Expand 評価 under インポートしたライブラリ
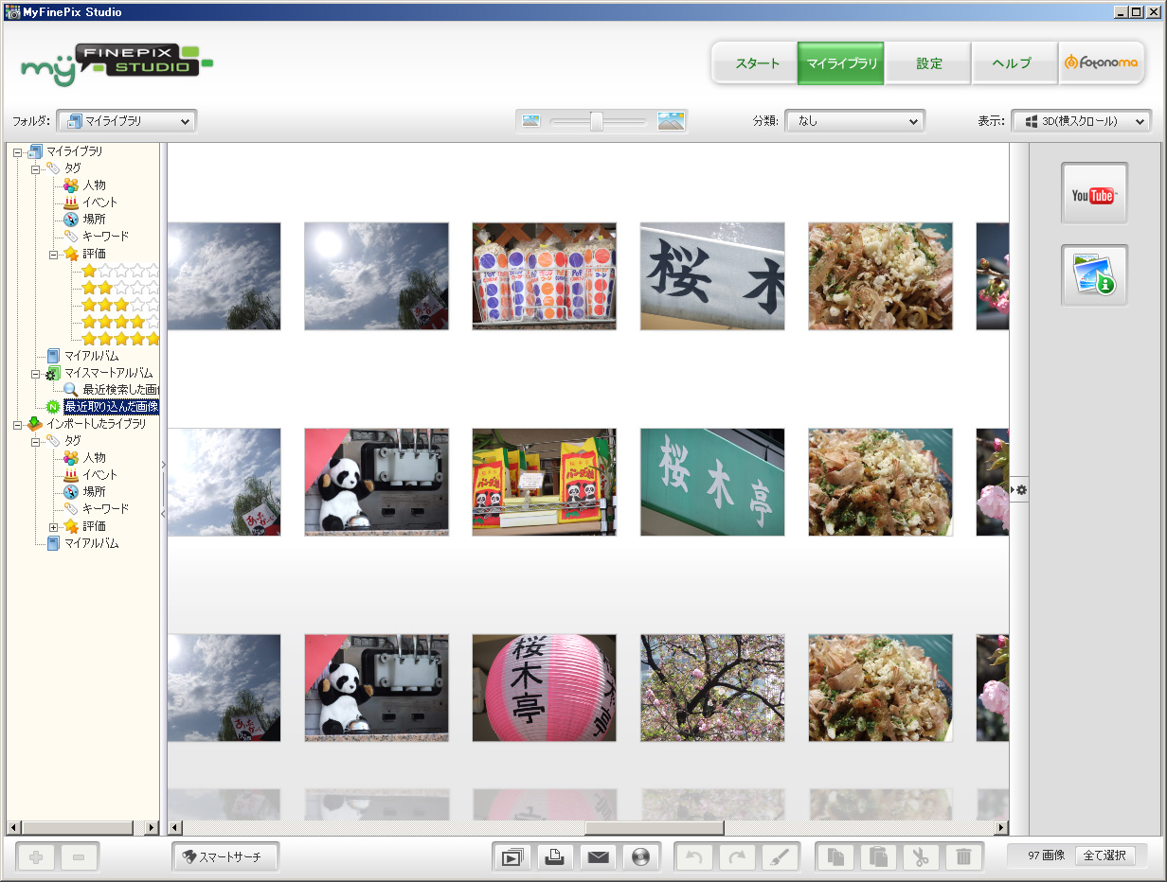 [54, 526]
